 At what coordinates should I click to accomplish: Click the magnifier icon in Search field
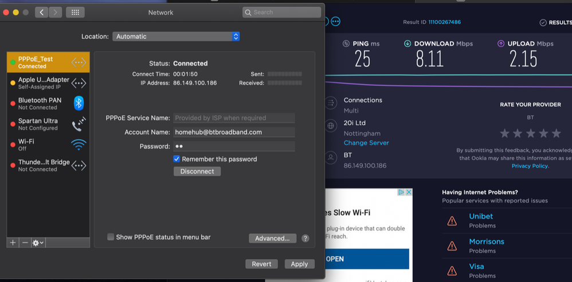click(x=248, y=13)
